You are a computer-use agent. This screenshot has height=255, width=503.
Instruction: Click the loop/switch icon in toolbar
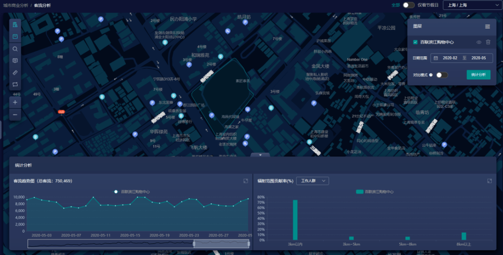15,85
